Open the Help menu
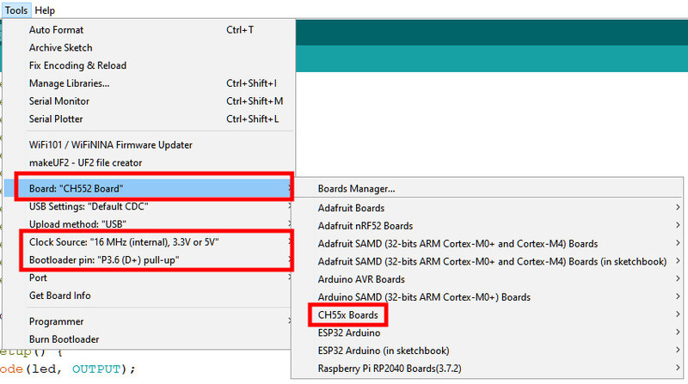Screen dimensions: 688x384 point(45,10)
